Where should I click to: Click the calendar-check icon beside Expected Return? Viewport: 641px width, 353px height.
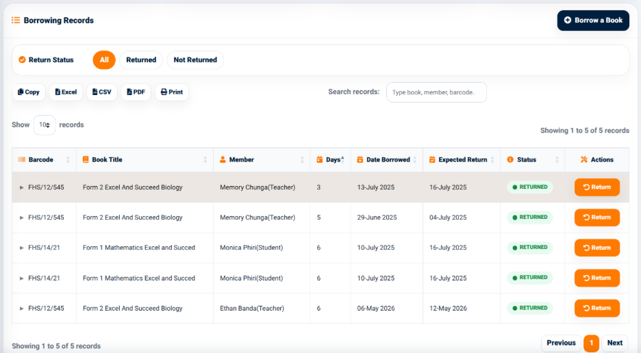432,160
